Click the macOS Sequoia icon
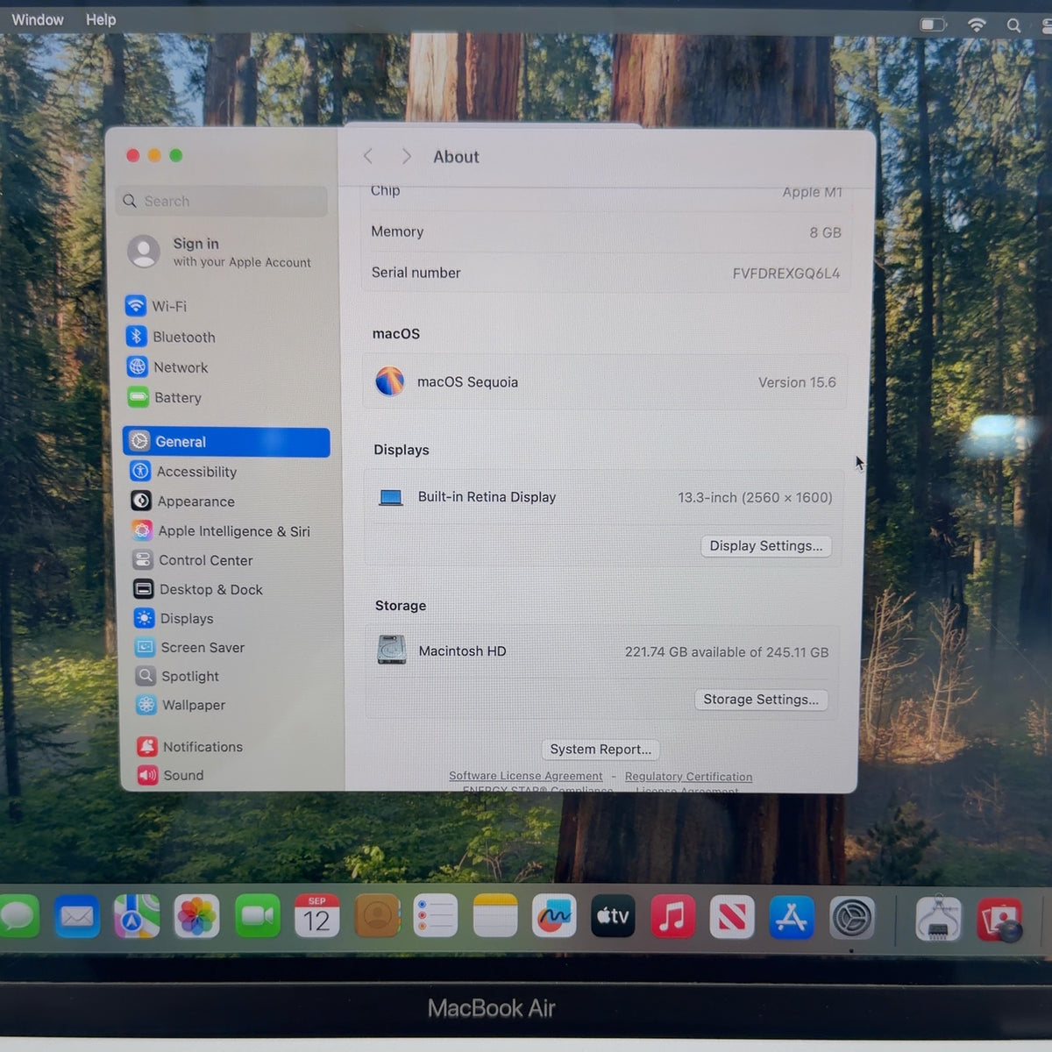The height and width of the screenshot is (1052, 1052). point(389,381)
